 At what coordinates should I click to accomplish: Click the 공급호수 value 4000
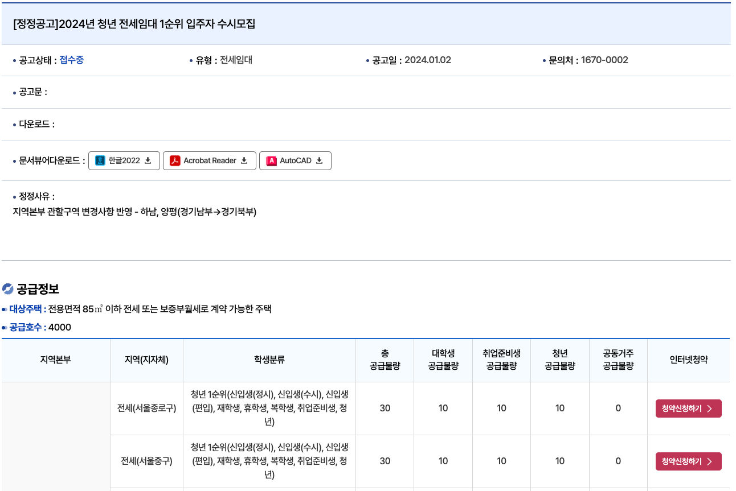click(x=60, y=327)
